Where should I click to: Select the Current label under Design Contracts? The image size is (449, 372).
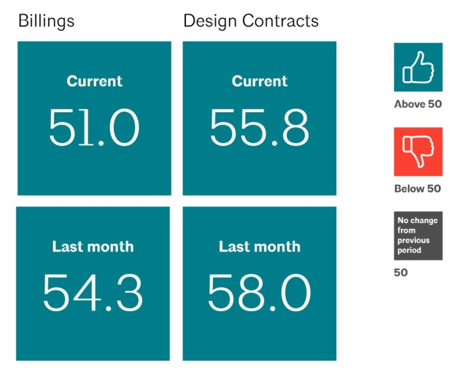(259, 81)
